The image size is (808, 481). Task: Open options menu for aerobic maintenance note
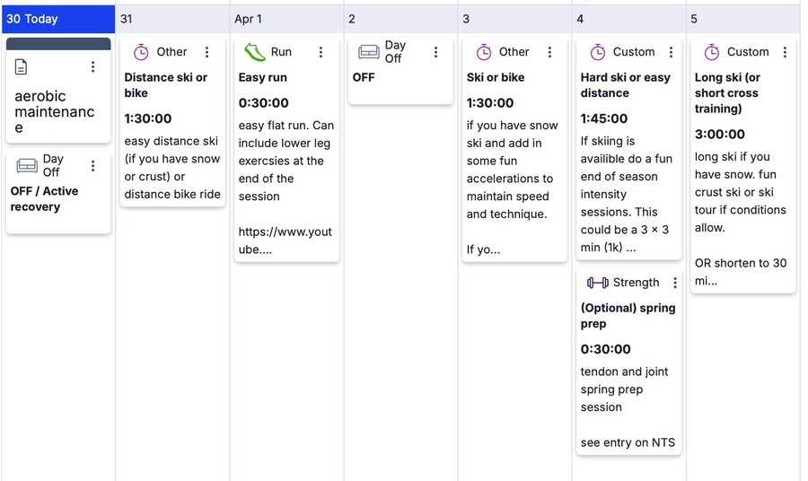[92, 67]
